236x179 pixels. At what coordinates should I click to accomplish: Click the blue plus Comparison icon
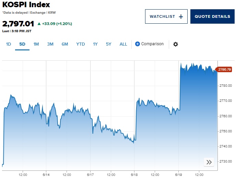pyautogui.click(x=138, y=44)
